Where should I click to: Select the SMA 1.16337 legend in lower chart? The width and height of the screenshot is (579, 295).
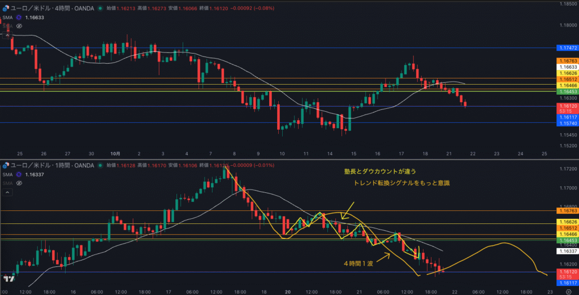click(35, 174)
